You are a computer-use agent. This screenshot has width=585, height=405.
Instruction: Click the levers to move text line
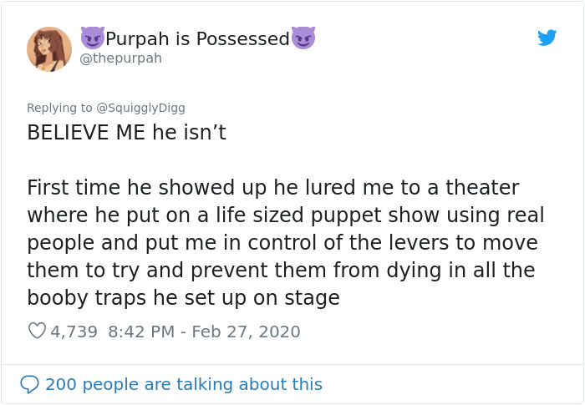click(x=282, y=243)
